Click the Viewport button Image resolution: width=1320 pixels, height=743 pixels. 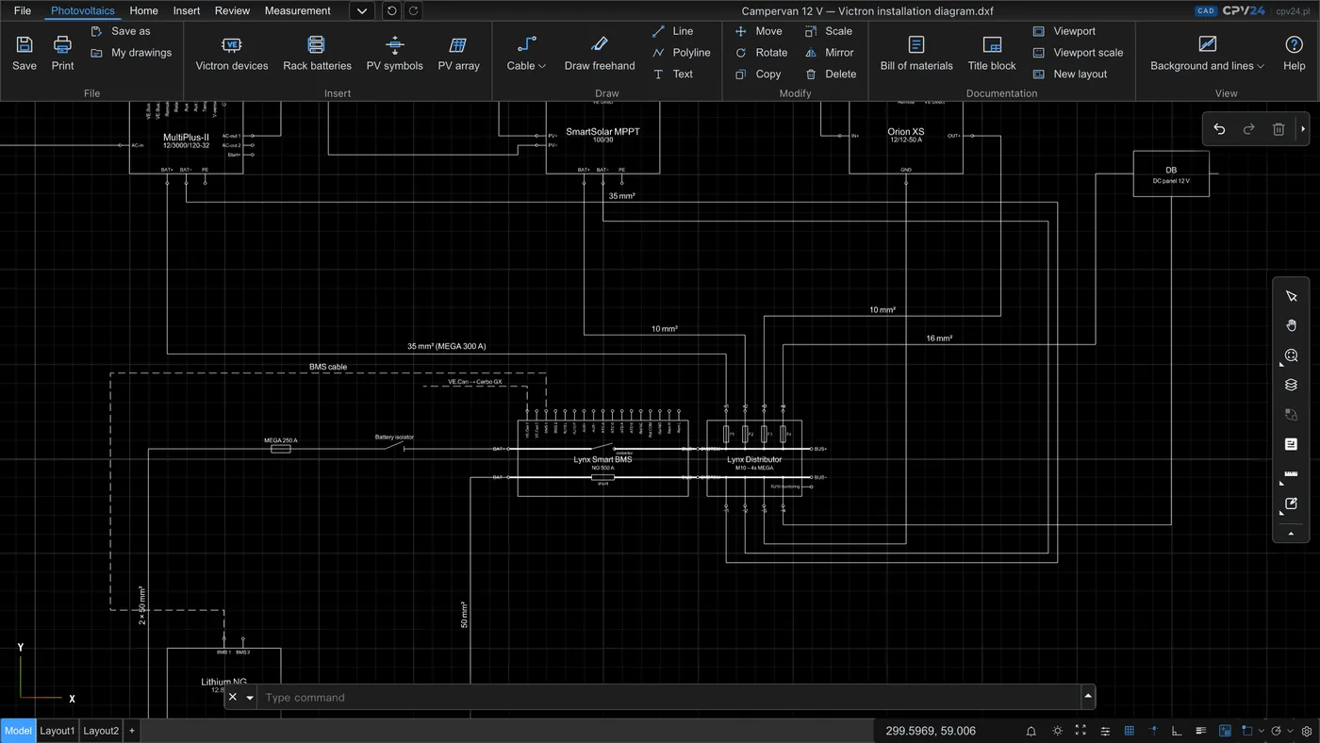pos(1064,31)
